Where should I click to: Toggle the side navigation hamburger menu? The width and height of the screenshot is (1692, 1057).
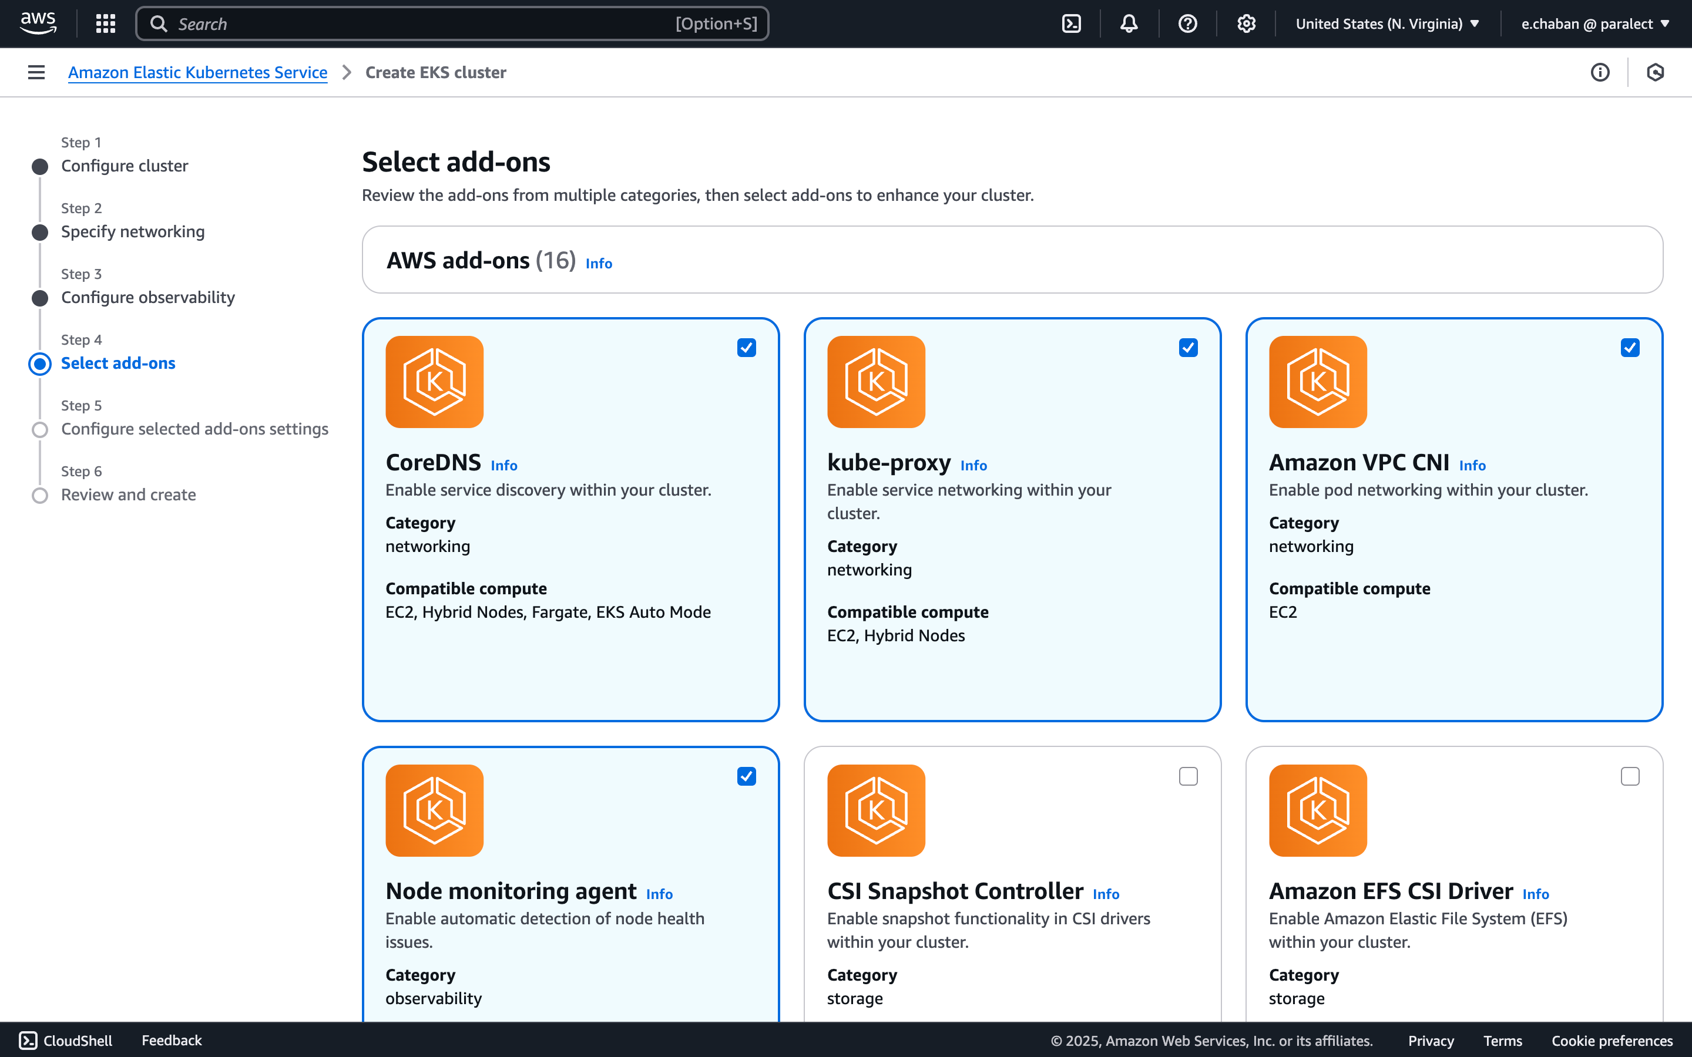pyautogui.click(x=36, y=72)
